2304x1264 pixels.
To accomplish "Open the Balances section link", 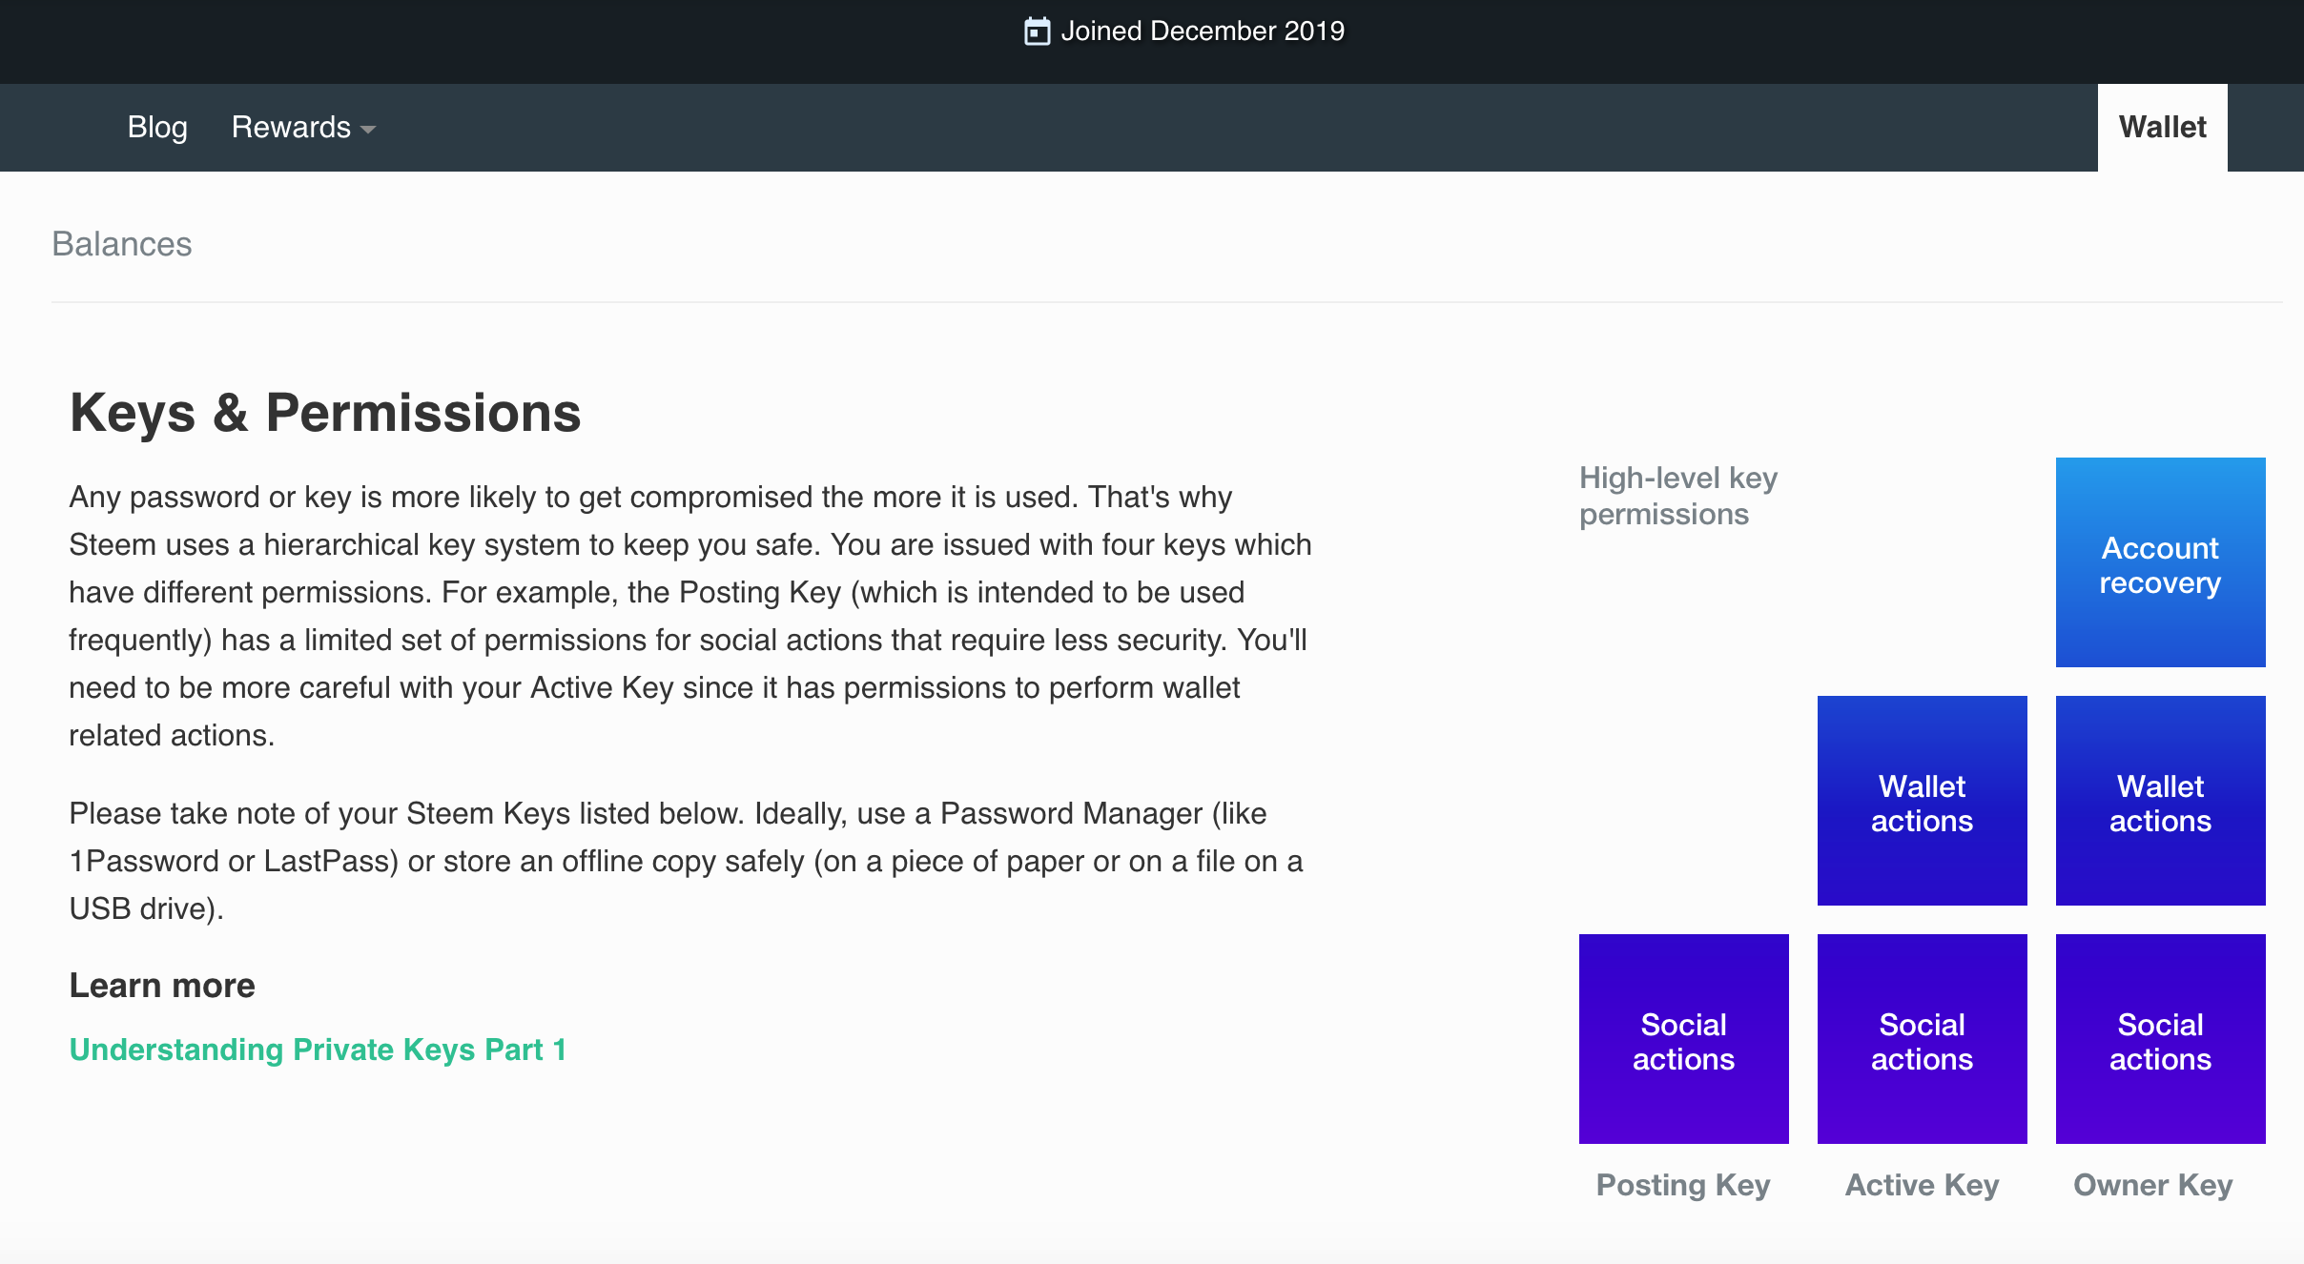I will point(122,244).
